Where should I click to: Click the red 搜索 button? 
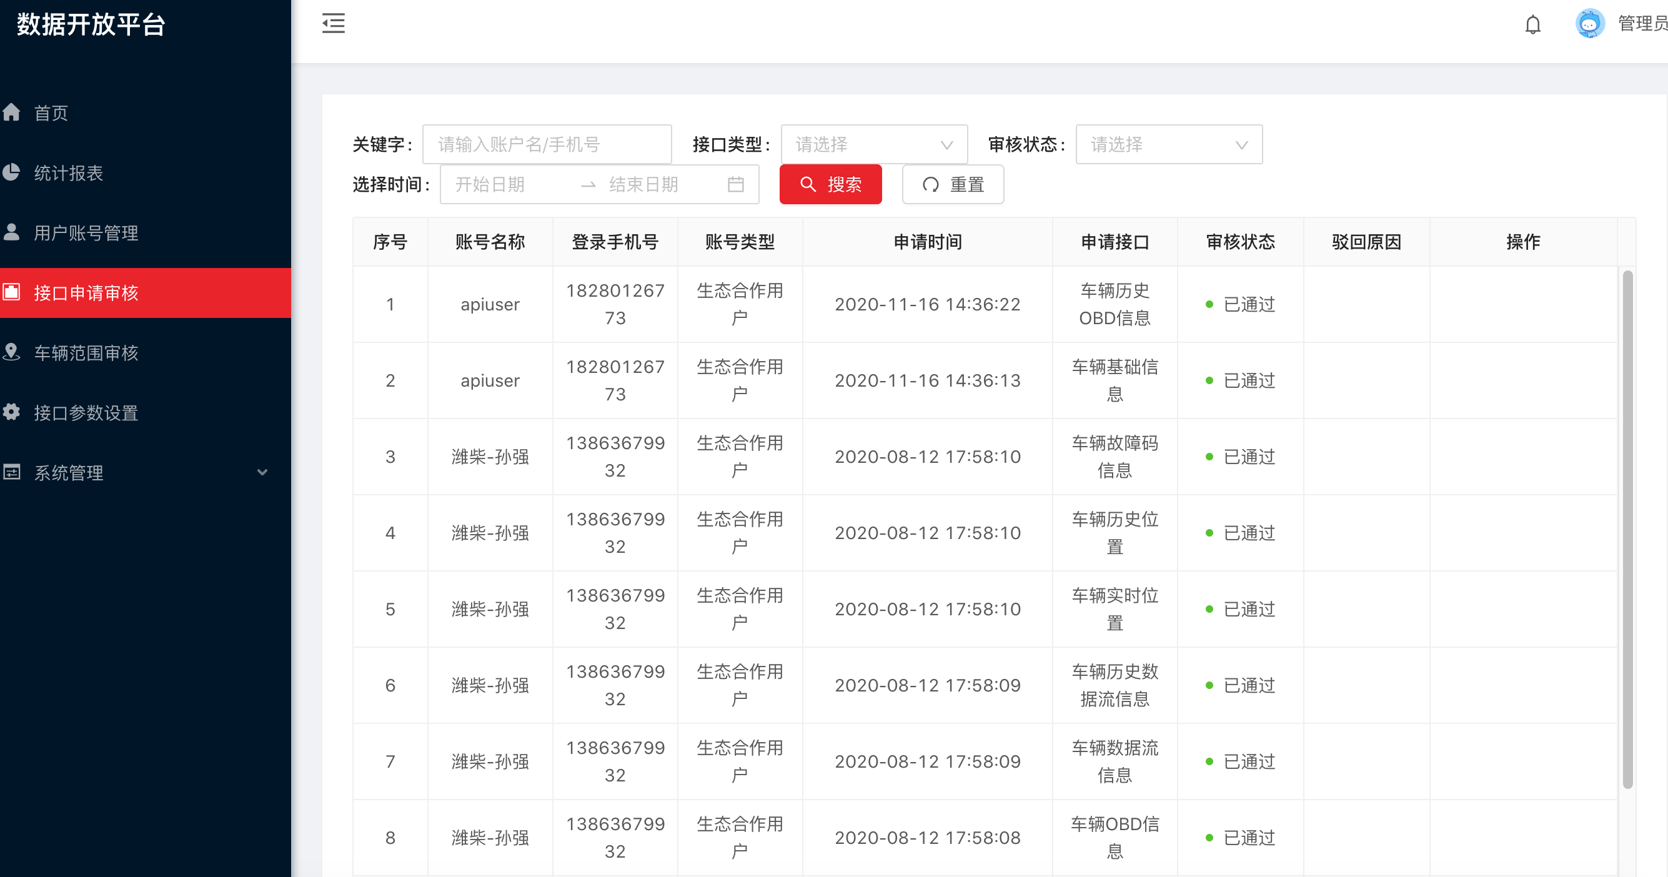(830, 184)
